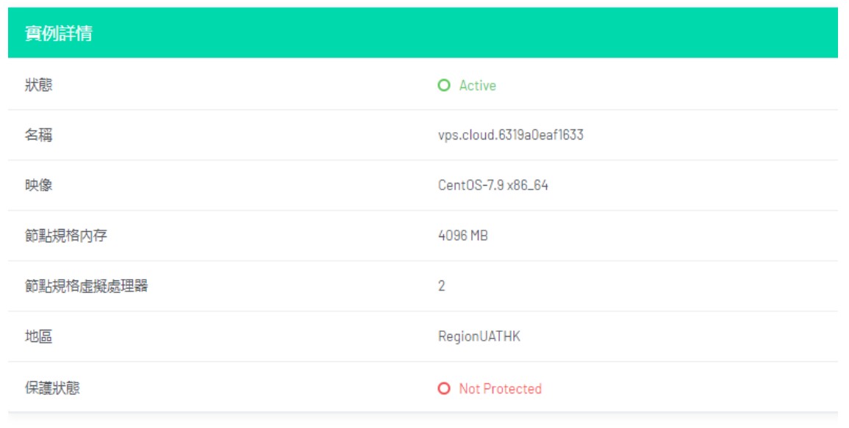Viewport: 849px width, 428px height.
Task: Click the CentOS-7.9 x86_64 image value
Action: click(x=492, y=185)
